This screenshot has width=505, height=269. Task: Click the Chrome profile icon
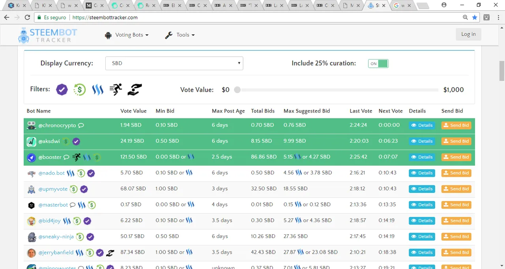point(444,5)
